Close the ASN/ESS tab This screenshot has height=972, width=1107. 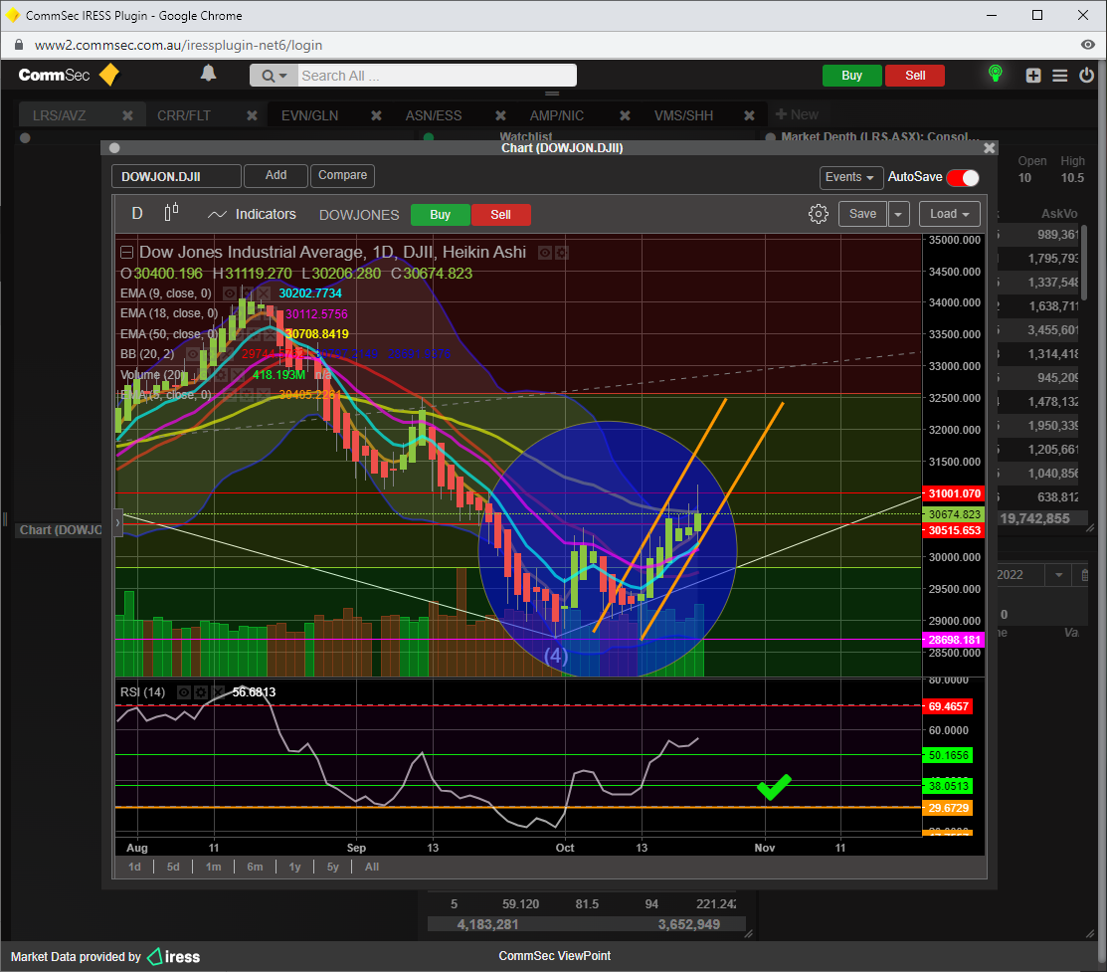coord(500,115)
